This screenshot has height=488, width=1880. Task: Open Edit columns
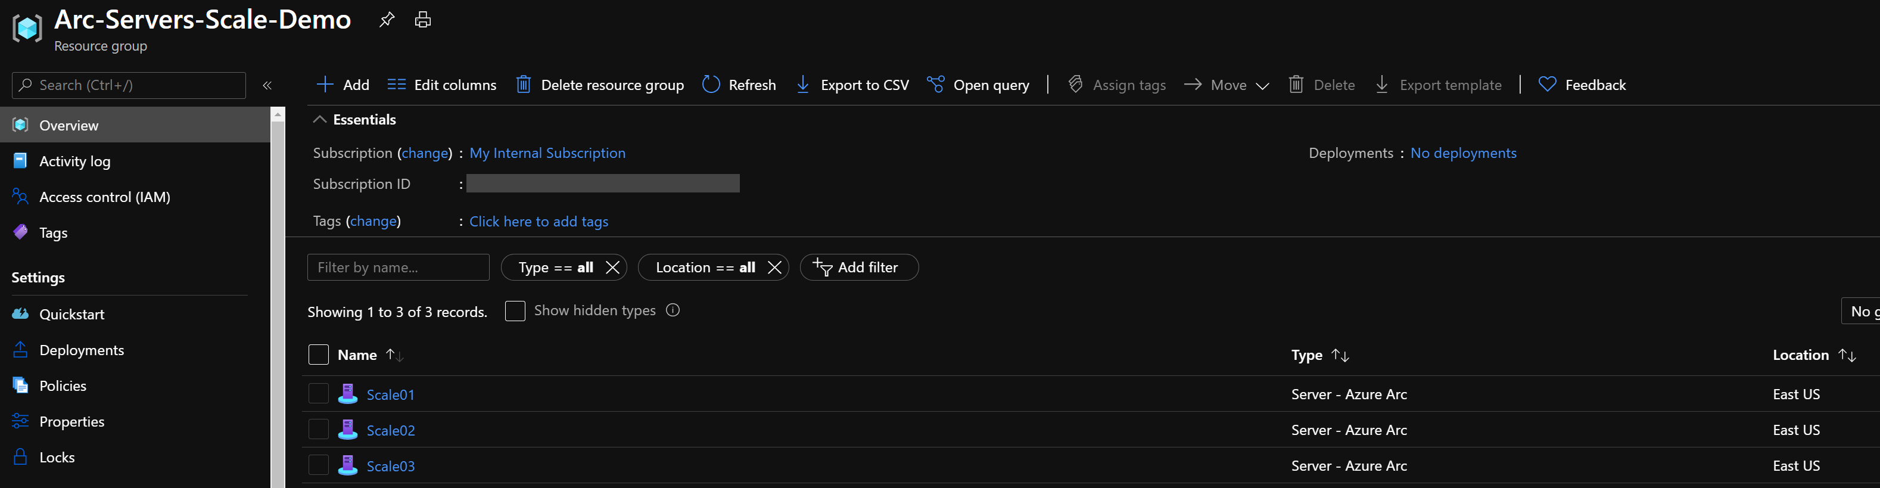coord(441,85)
